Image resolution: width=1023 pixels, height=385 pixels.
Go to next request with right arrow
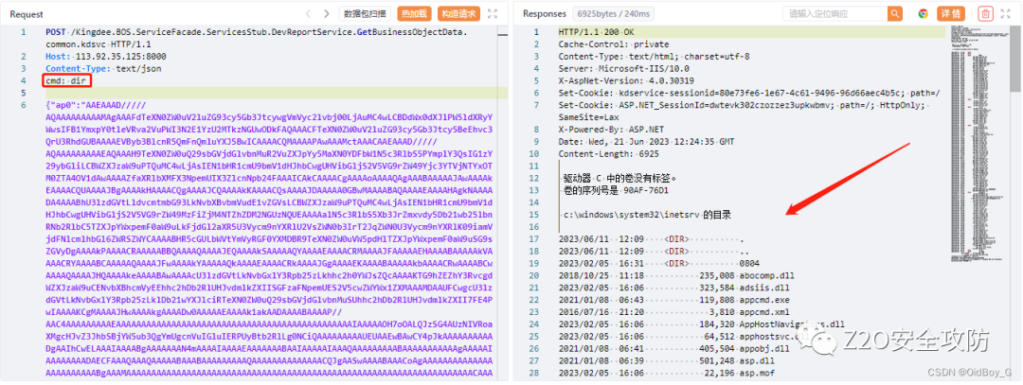tap(327, 13)
